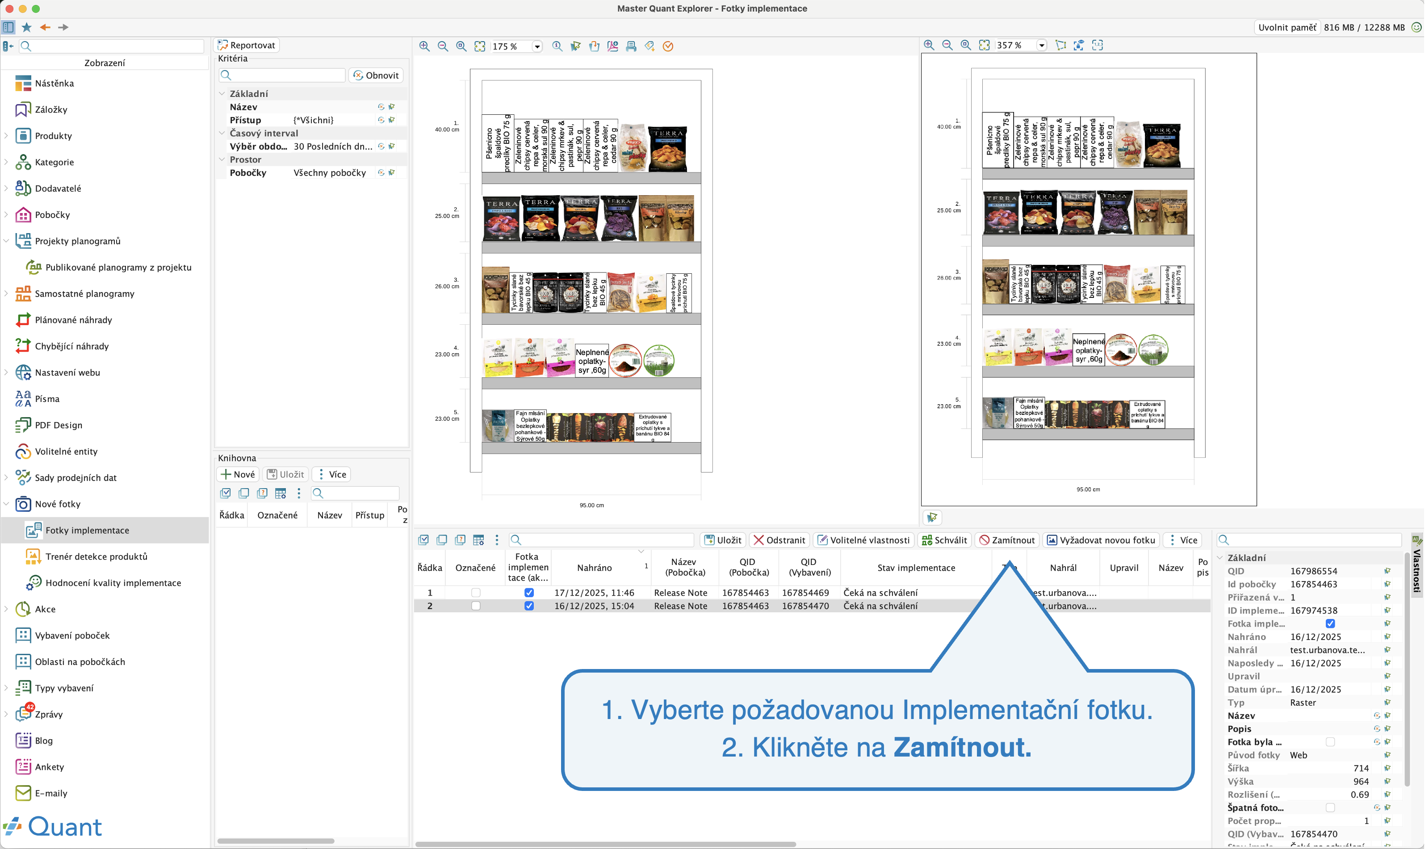The image size is (1425, 849).
Task: Click the detection visibility eye icon
Action: 1079,45
